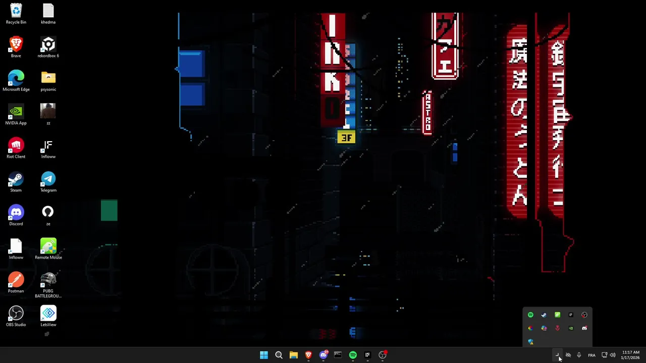The image size is (646, 363).
Task: Open the Terminal window from the taskbar
Action: (338, 355)
